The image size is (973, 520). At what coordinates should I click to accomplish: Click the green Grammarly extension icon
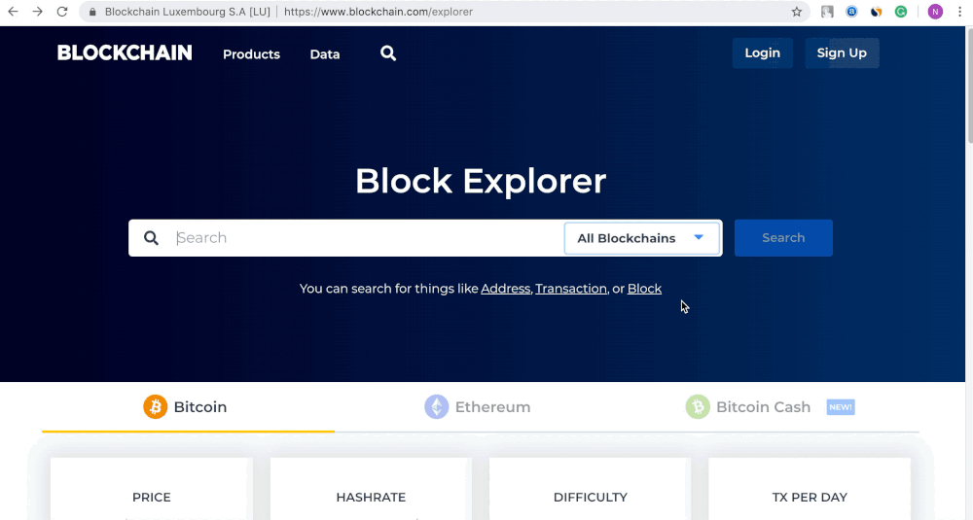tap(901, 12)
